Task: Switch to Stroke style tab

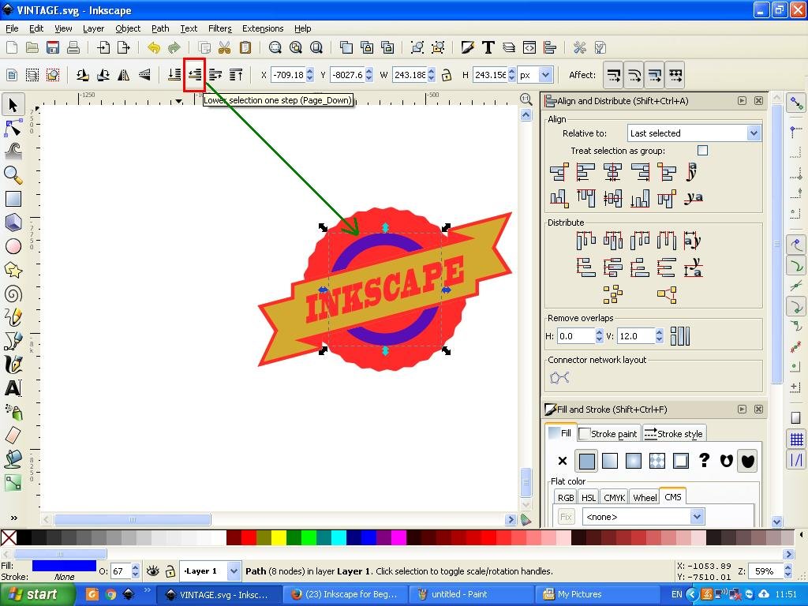Action: (674, 434)
